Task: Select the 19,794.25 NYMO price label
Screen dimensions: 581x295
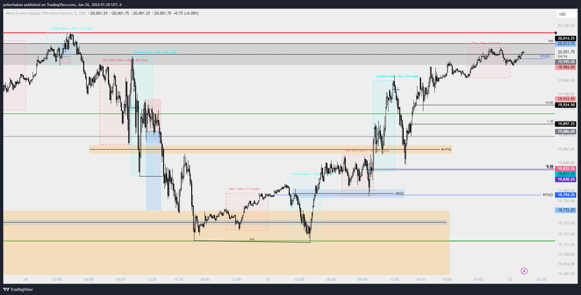Action: pos(566,195)
